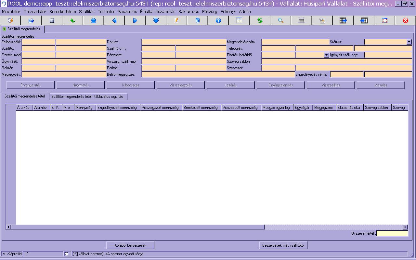Click the table's horizontal scrollbar right arrow

coord(405,227)
